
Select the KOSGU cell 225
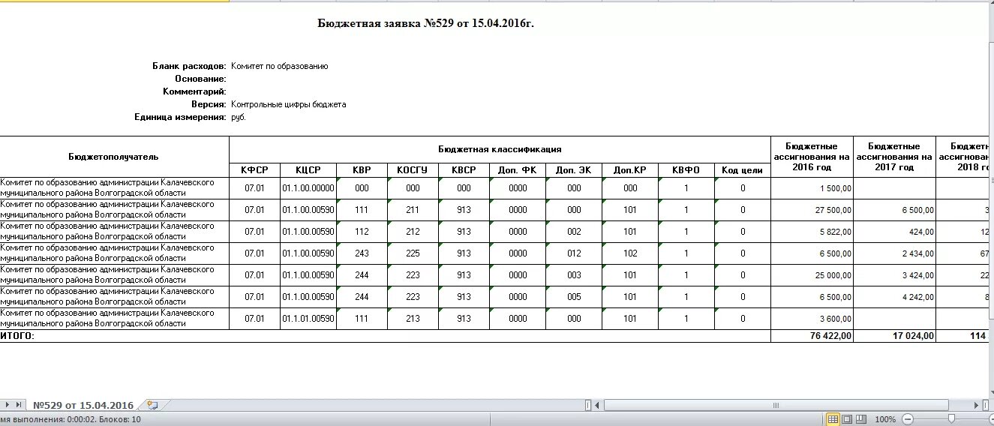[x=413, y=253]
